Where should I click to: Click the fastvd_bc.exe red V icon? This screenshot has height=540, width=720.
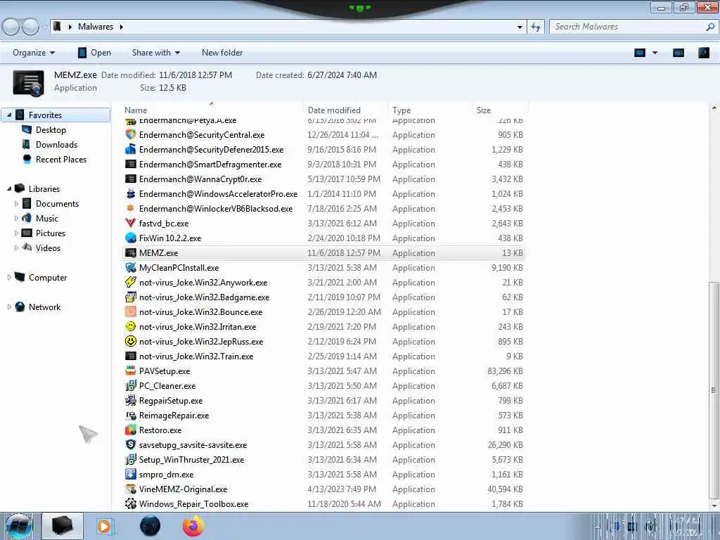(x=130, y=223)
